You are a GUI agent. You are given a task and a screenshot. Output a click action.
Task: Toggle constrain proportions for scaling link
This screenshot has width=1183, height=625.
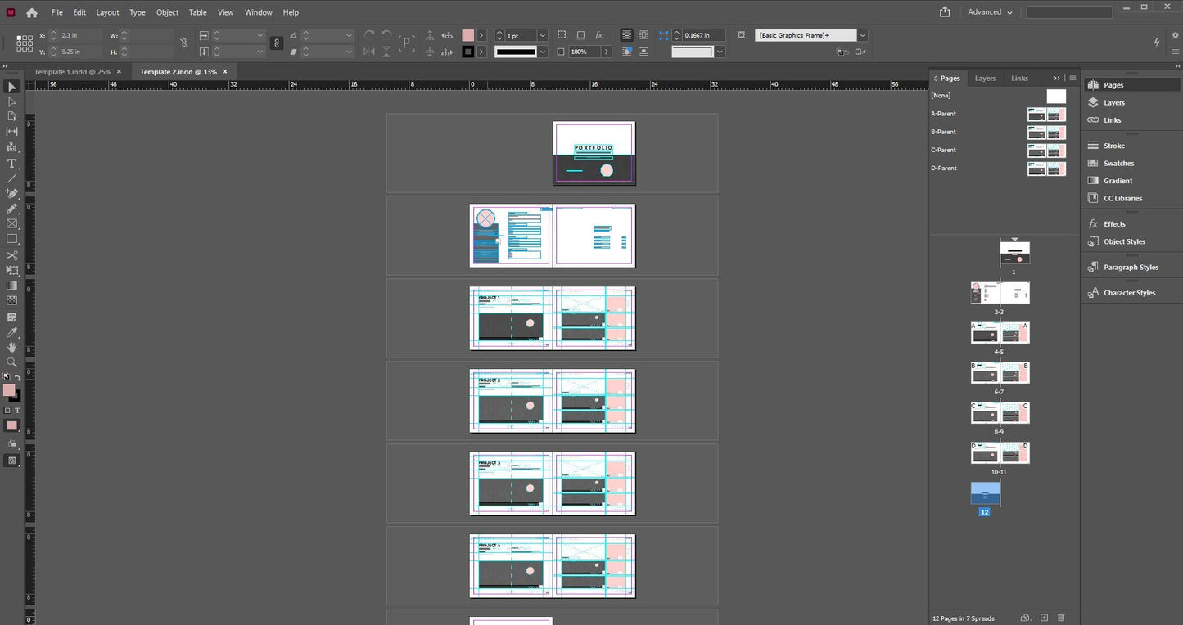tap(277, 43)
